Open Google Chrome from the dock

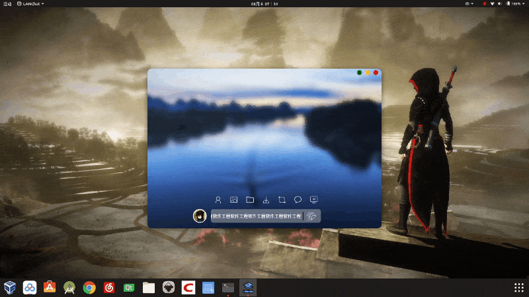pyautogui.click(x=89, y=288)
